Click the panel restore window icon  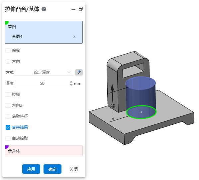tap(81, 9)
